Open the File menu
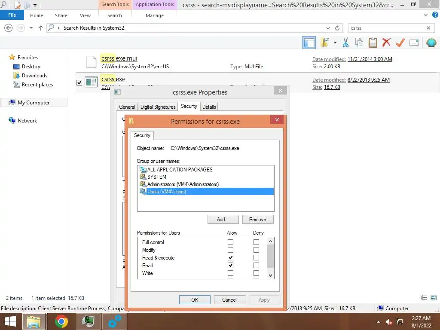This screenshot has width=440, height=330. [x=12, y=15]
